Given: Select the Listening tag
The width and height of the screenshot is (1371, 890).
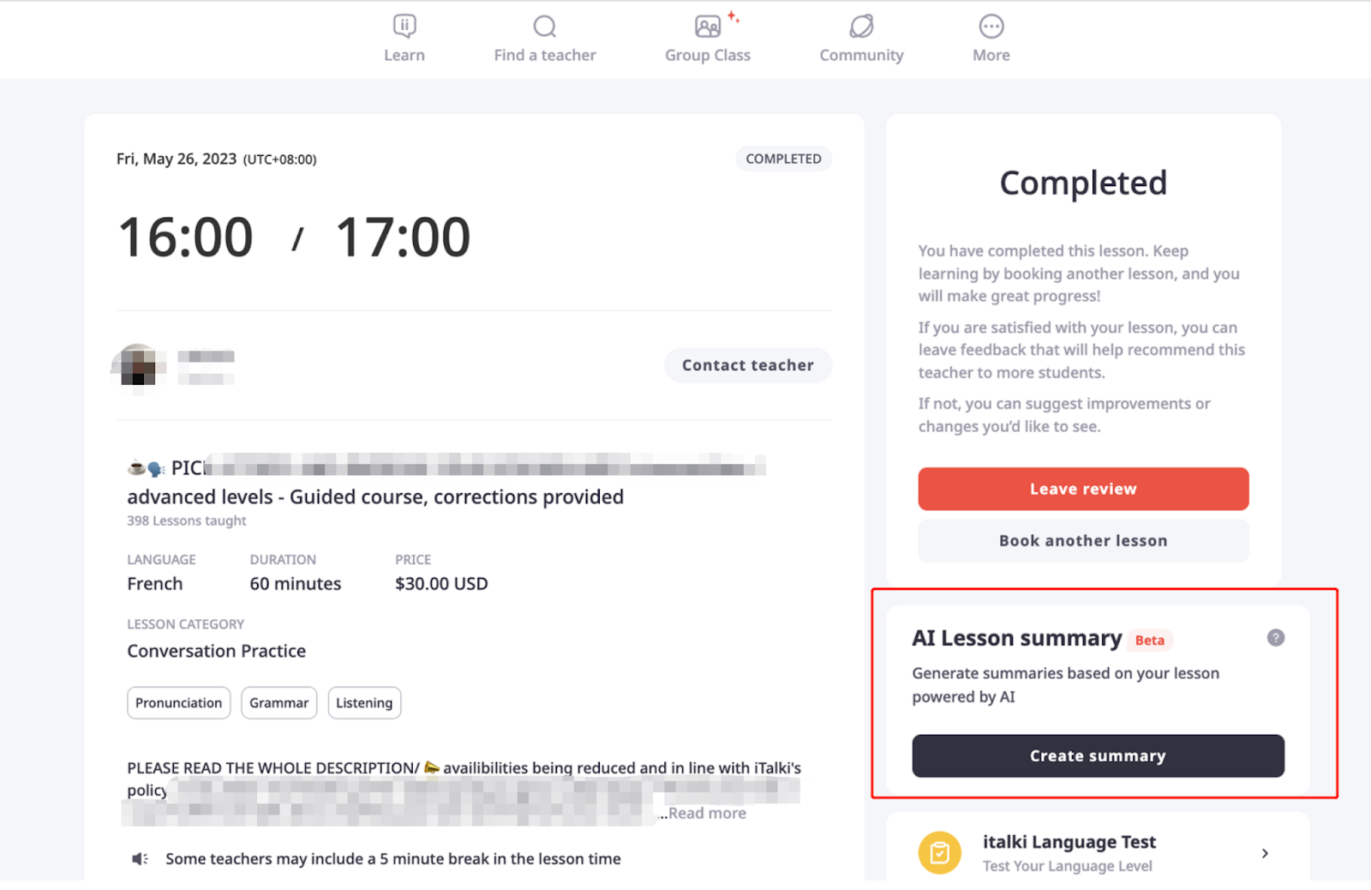Looking at the screenshot, I should [364, 702].
